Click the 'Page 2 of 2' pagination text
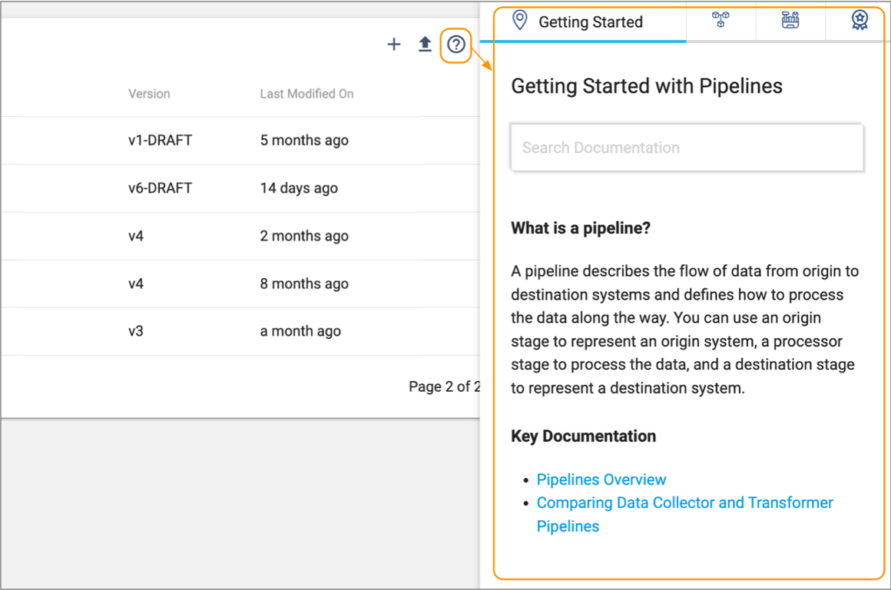Screen dimensions: 891x590 click(445, 387)
